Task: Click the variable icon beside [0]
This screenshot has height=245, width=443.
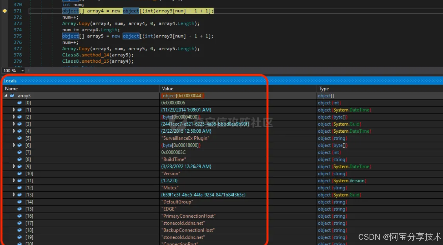Action: click(19, 103)
